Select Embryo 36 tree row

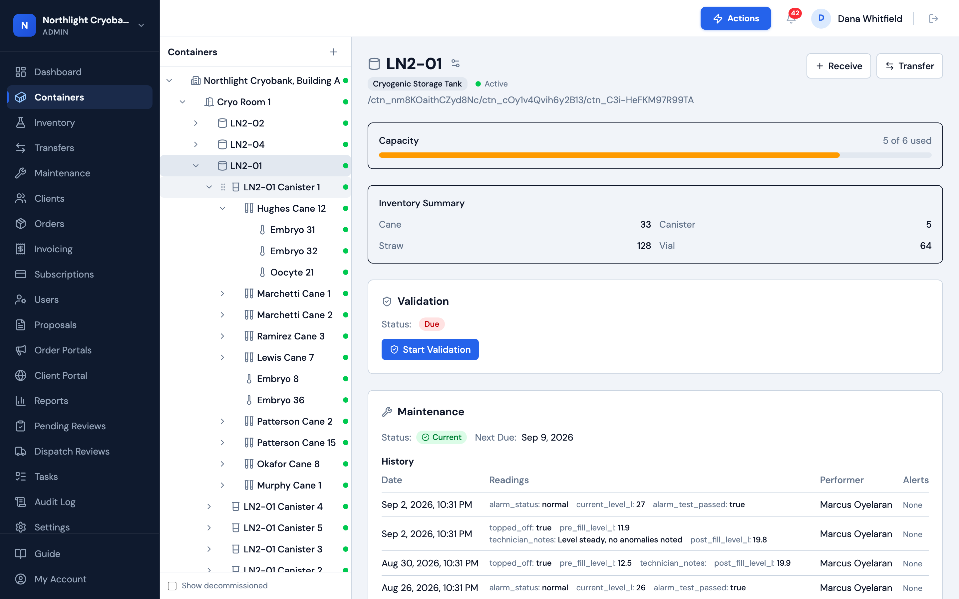point(256,400)
